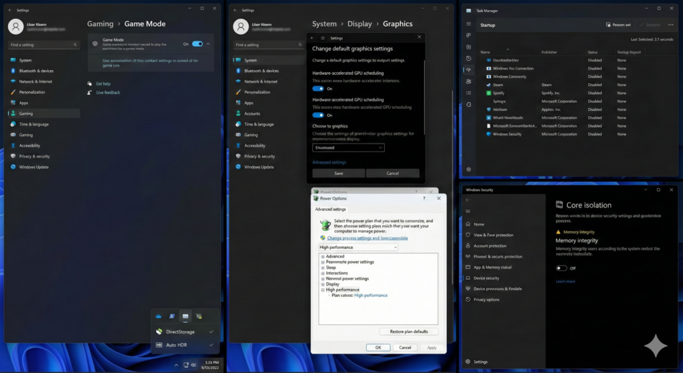
Task: Click the Steam icon in the Startup list
Action: 488,85
